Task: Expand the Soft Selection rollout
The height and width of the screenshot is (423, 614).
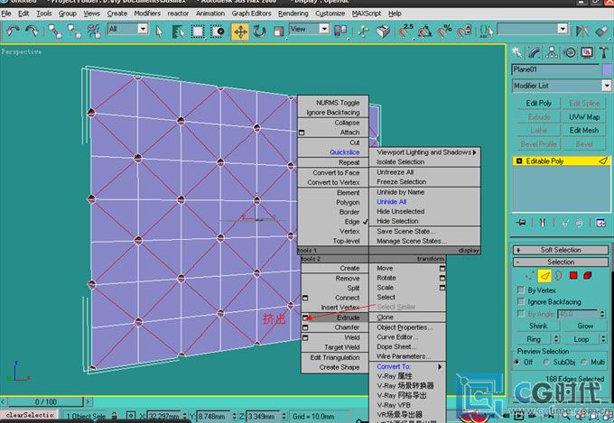Action: coord(560,250)
